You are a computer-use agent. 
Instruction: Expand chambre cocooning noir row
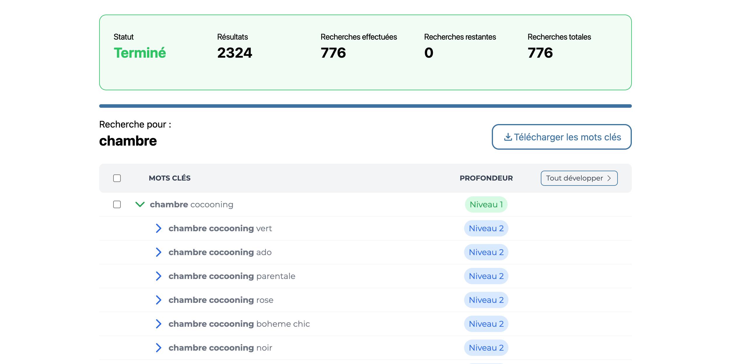158,348
